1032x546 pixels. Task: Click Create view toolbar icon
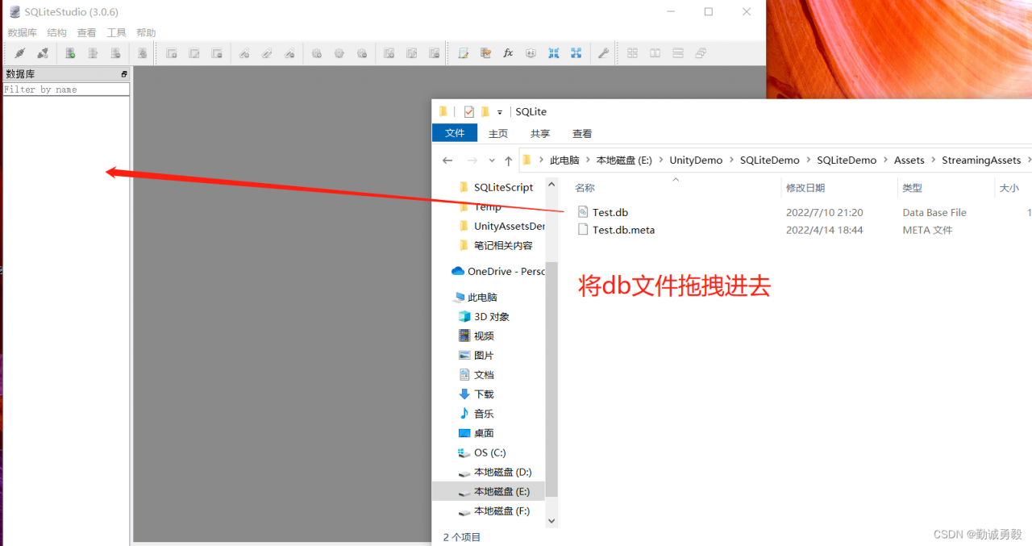389,53
